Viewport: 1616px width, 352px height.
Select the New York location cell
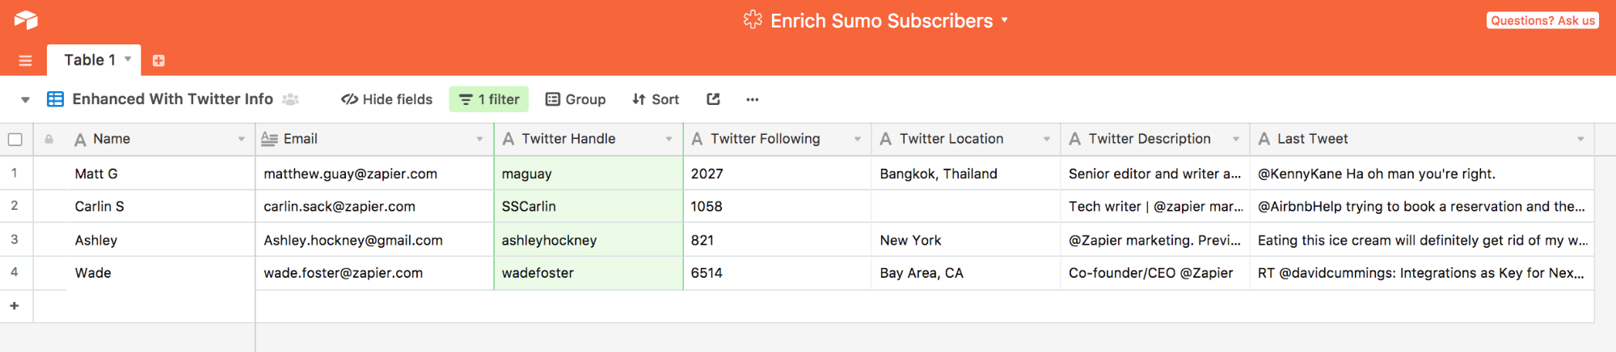point(966,240)
